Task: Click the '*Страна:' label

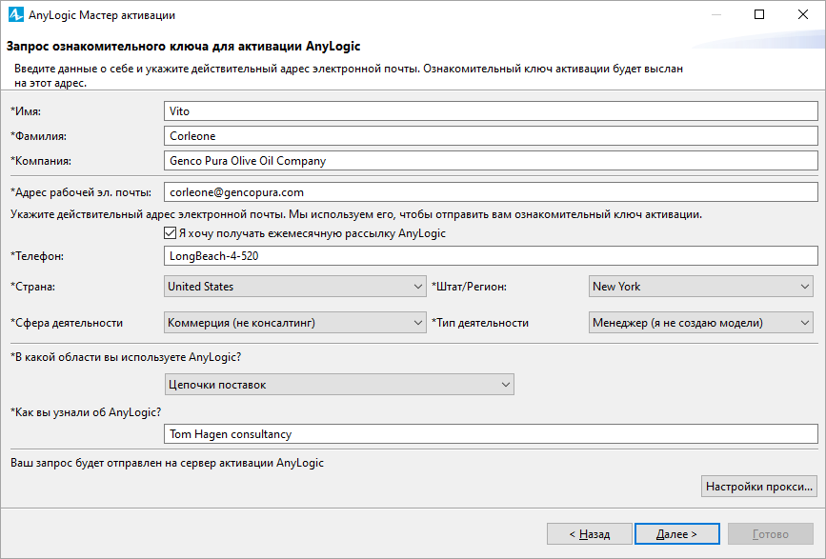Action: point(32,287)
